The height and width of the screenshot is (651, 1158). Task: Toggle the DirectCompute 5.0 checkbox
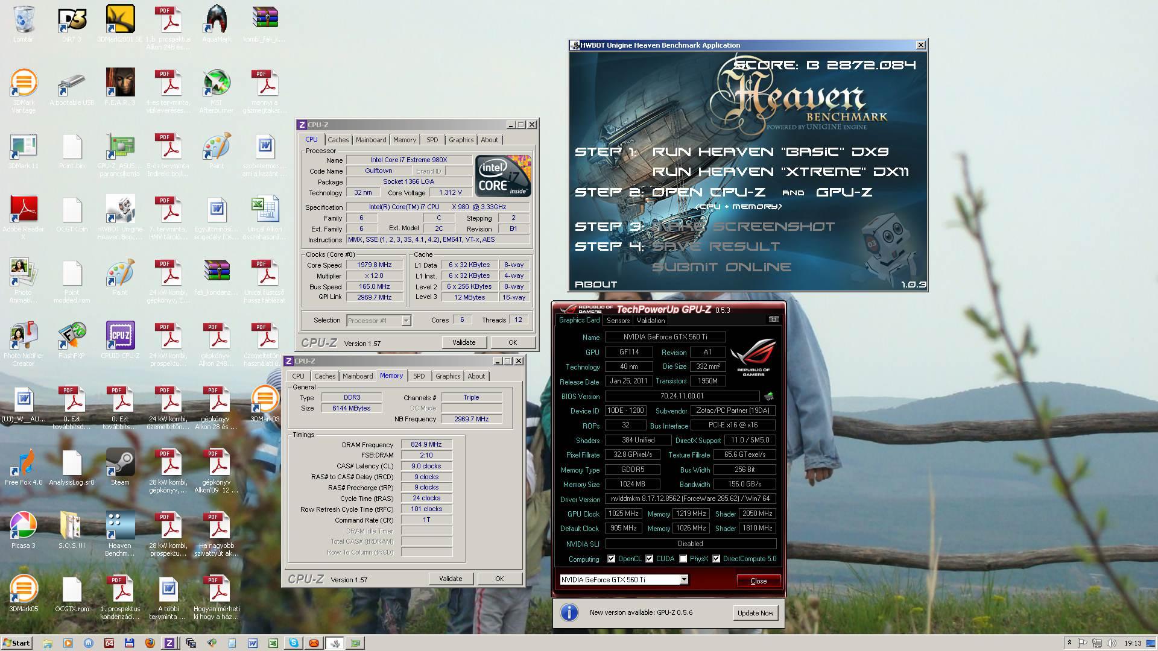[717, 559]
